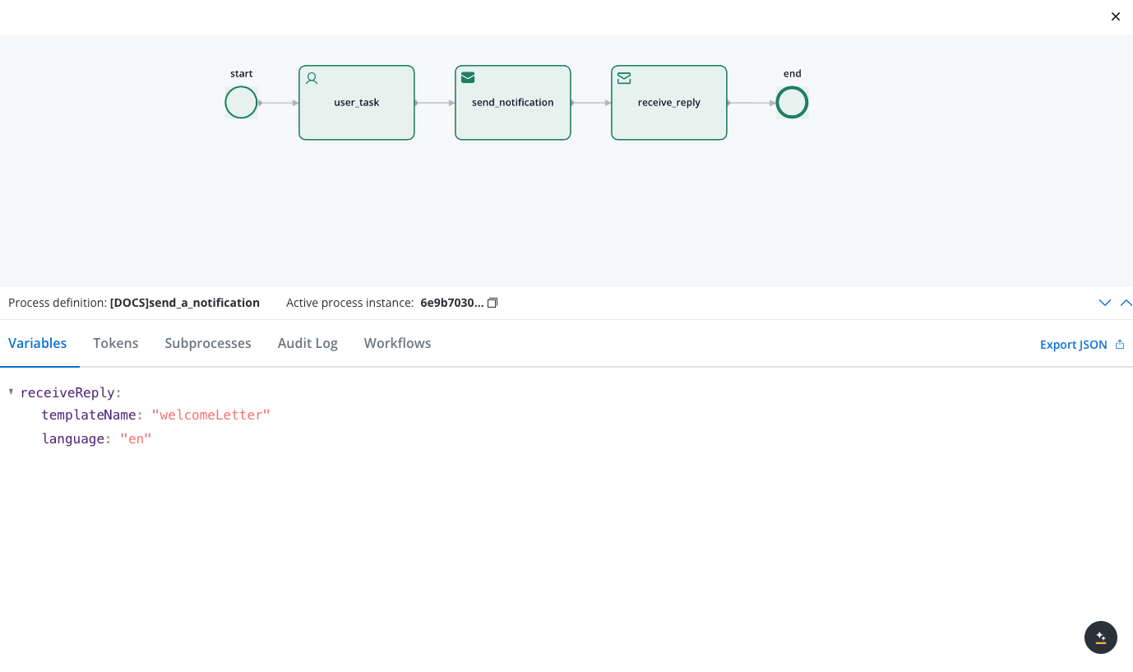Click the receiveReply key label
The width and height of the screenshot is (1133, 672).
pyautogui.click(x=67, y=392)
